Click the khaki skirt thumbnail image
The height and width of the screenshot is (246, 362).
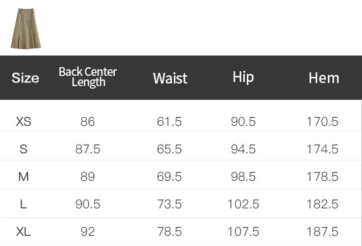coord(25,29)
